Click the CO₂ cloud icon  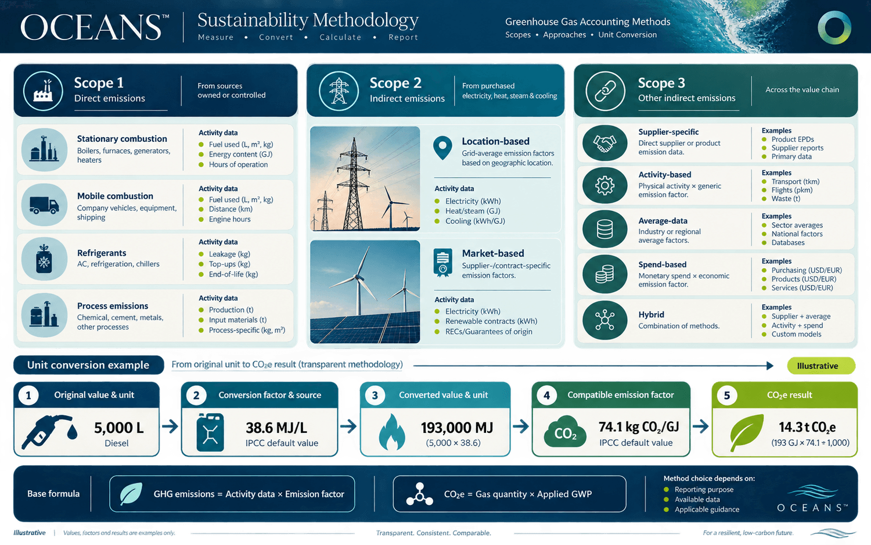coord(565,433)
